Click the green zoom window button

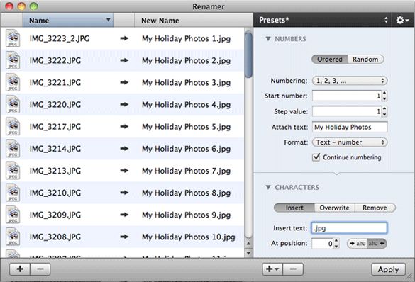[33, 6]
